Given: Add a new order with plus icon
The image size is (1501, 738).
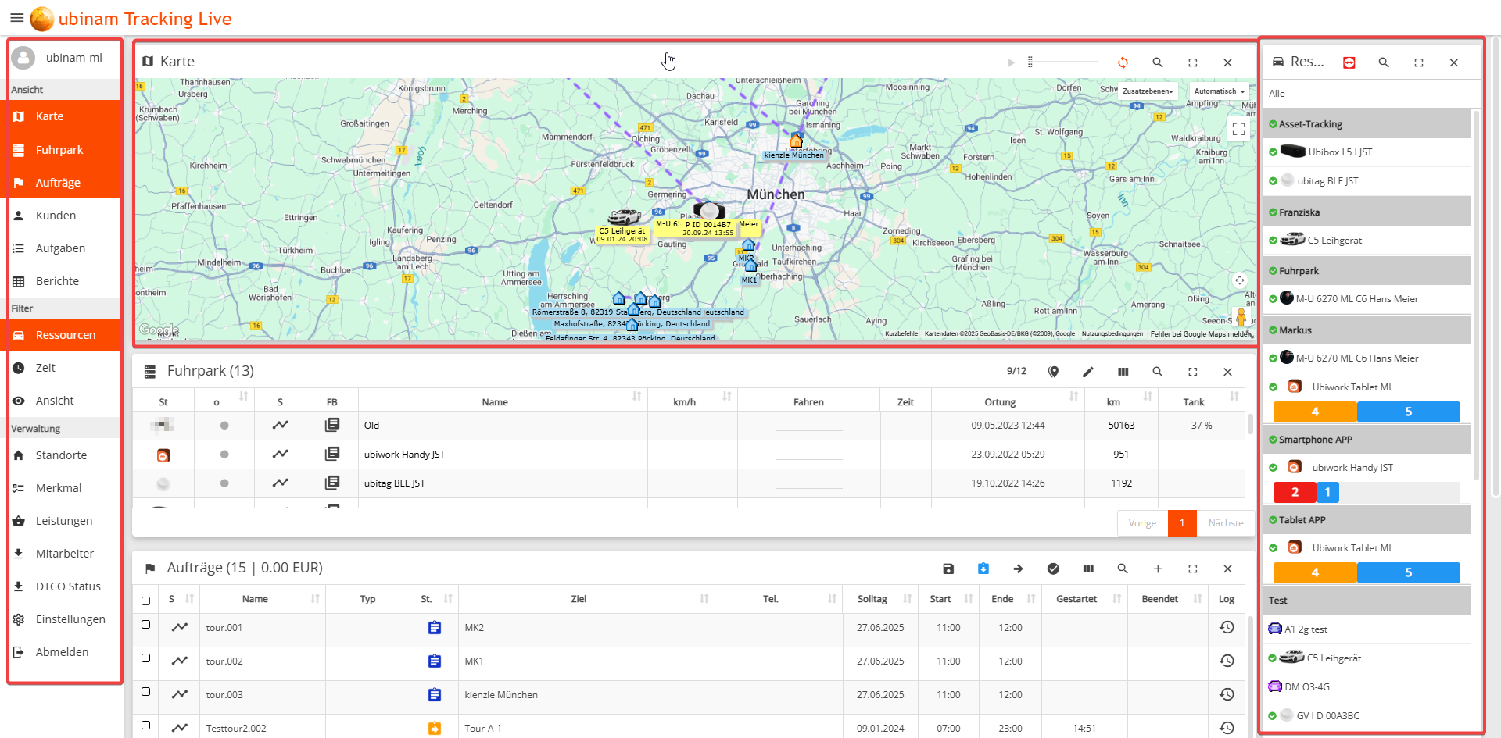Looking at the screenshot, I should 1158,569.
